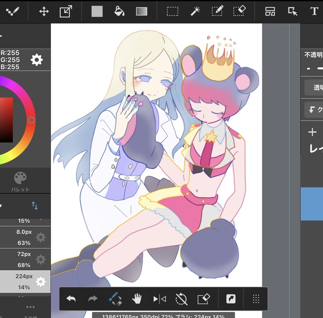The width and height of the screenshot is (323, 318).
Task: Open color settings gear next to RGB values
Action: (x=37, y=60)
